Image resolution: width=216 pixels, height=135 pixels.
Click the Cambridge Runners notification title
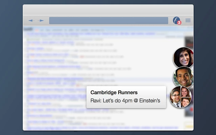point(114,92)
